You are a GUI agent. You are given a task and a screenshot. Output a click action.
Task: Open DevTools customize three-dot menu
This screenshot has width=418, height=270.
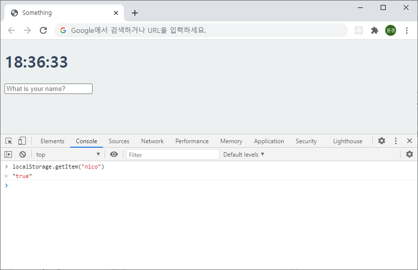396,141
